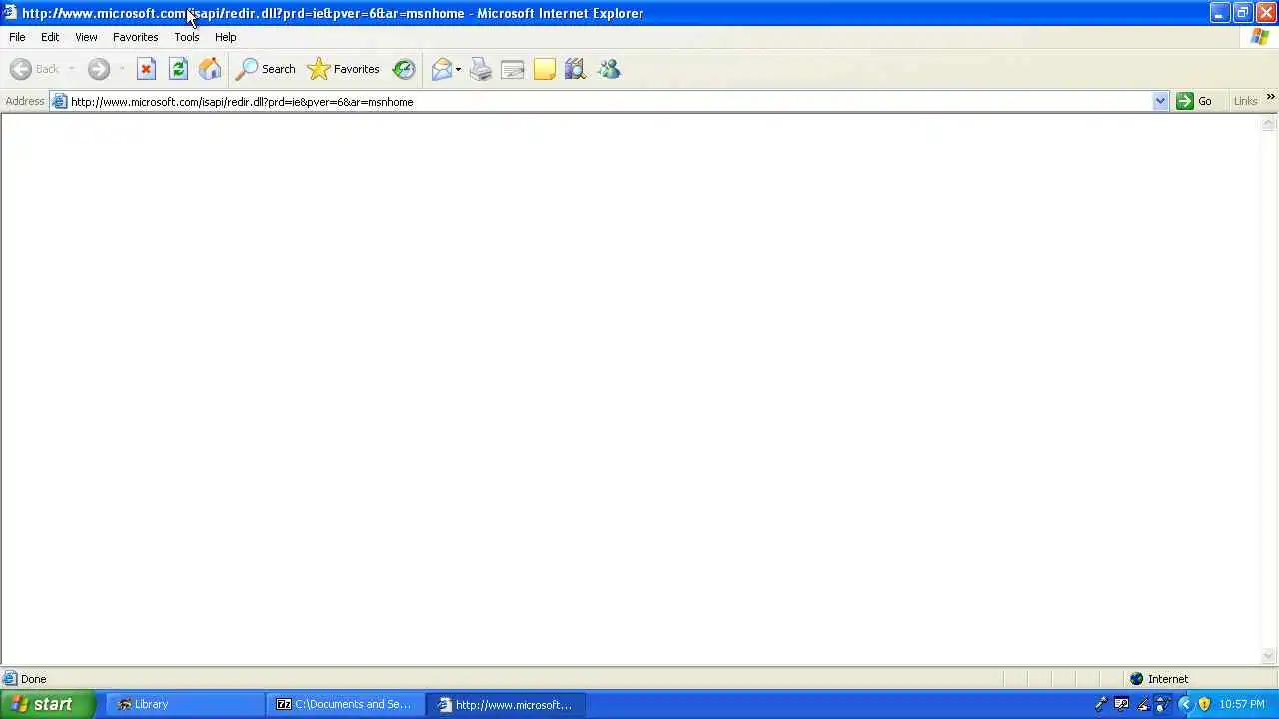Click the Mail envelope icon

click(x=441, y=69)
